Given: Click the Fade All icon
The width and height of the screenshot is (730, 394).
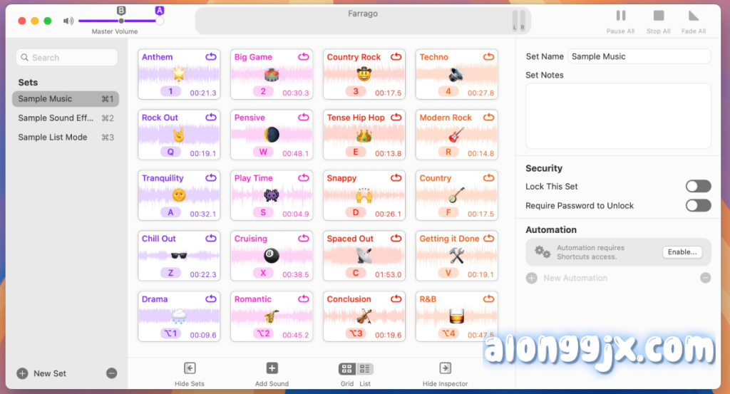Looking at the screenshot, I should coord(693,16).
